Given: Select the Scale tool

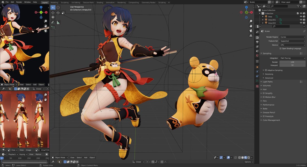Looking at the screenshot, I should coord(63,13).
